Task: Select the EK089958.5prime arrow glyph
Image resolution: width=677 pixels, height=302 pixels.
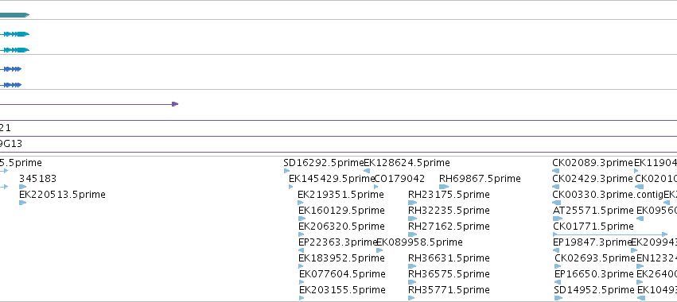Action: click(379, 250)
